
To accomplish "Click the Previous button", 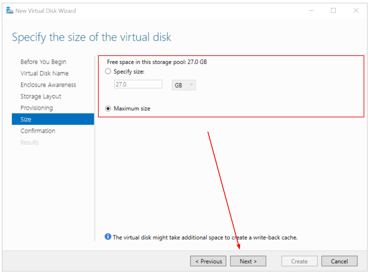I will (208, 261).
